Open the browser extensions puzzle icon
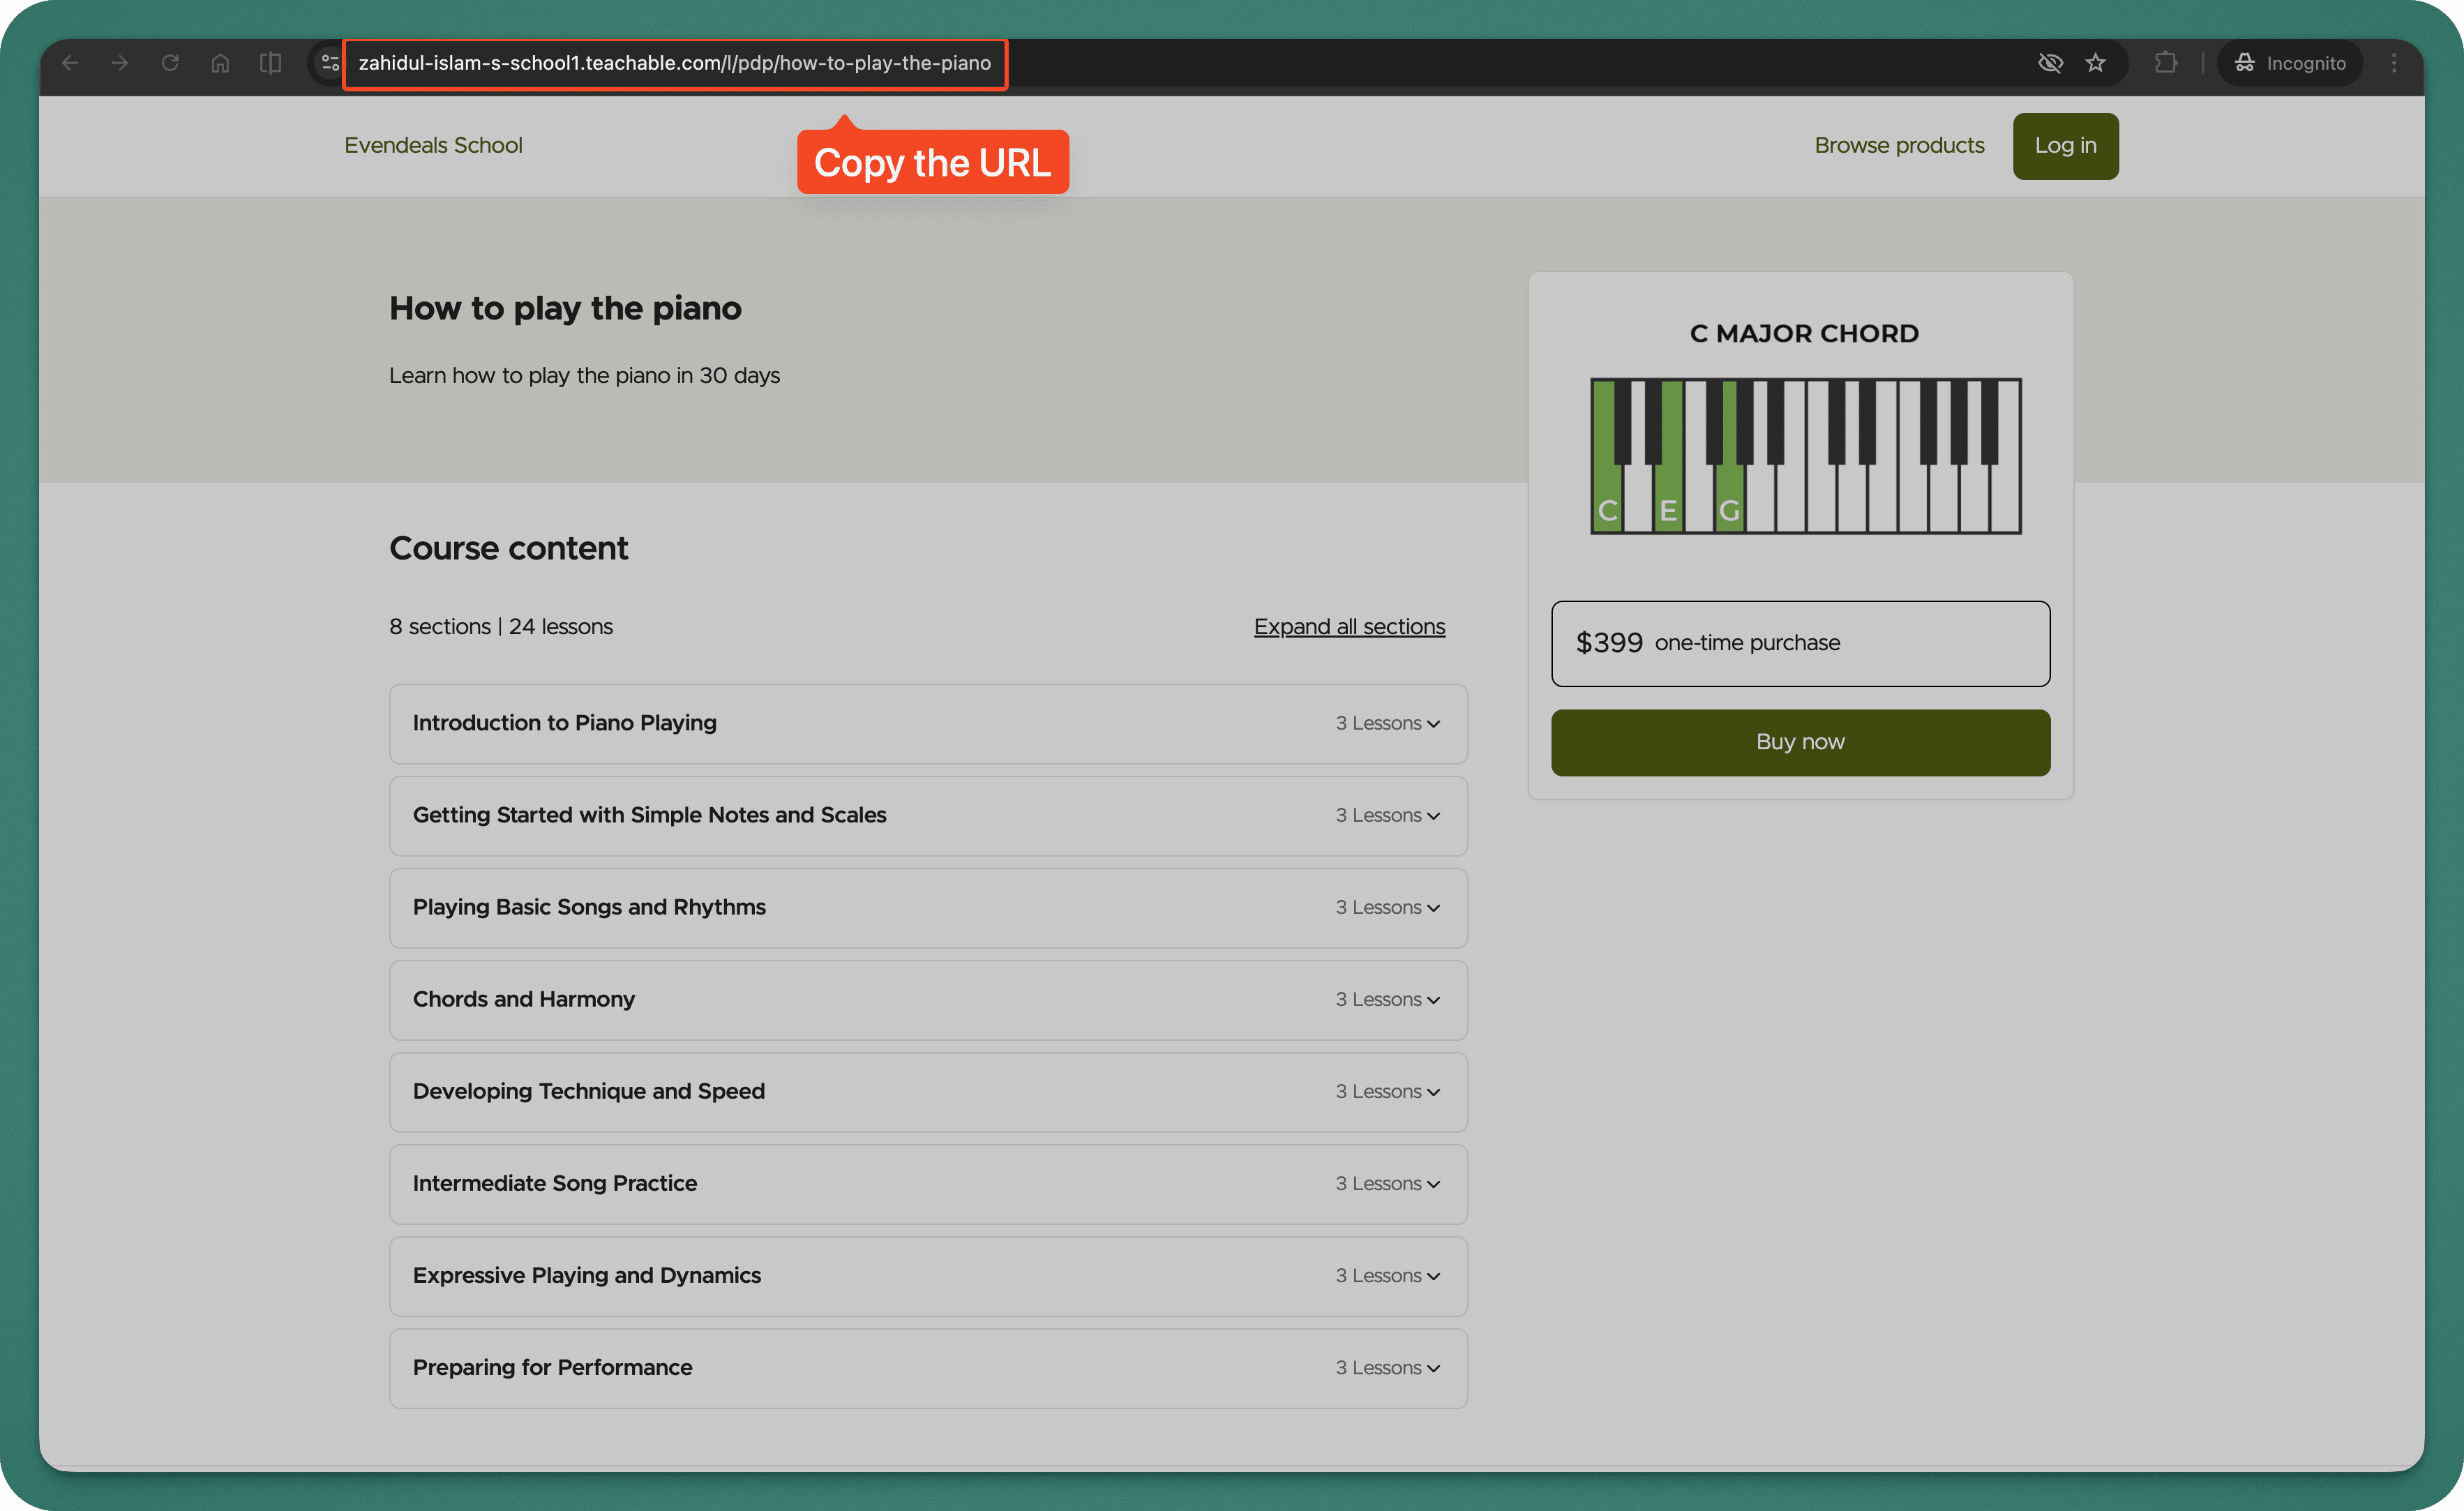The height and width of the screenshot is (1511, 2464). [x=2167, y=62]
